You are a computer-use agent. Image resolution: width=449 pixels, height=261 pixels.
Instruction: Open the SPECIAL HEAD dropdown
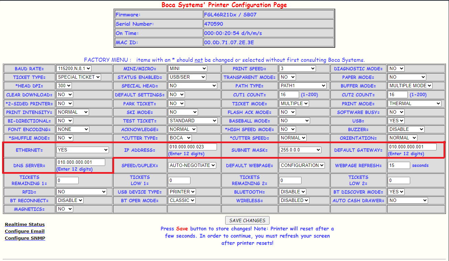click(x=193, y=86)
